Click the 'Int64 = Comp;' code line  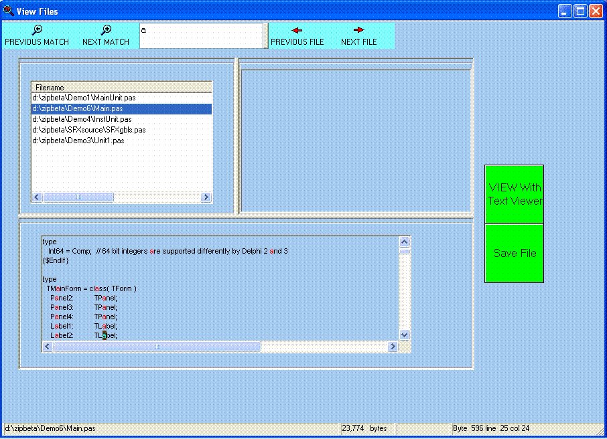coord(167,251)
